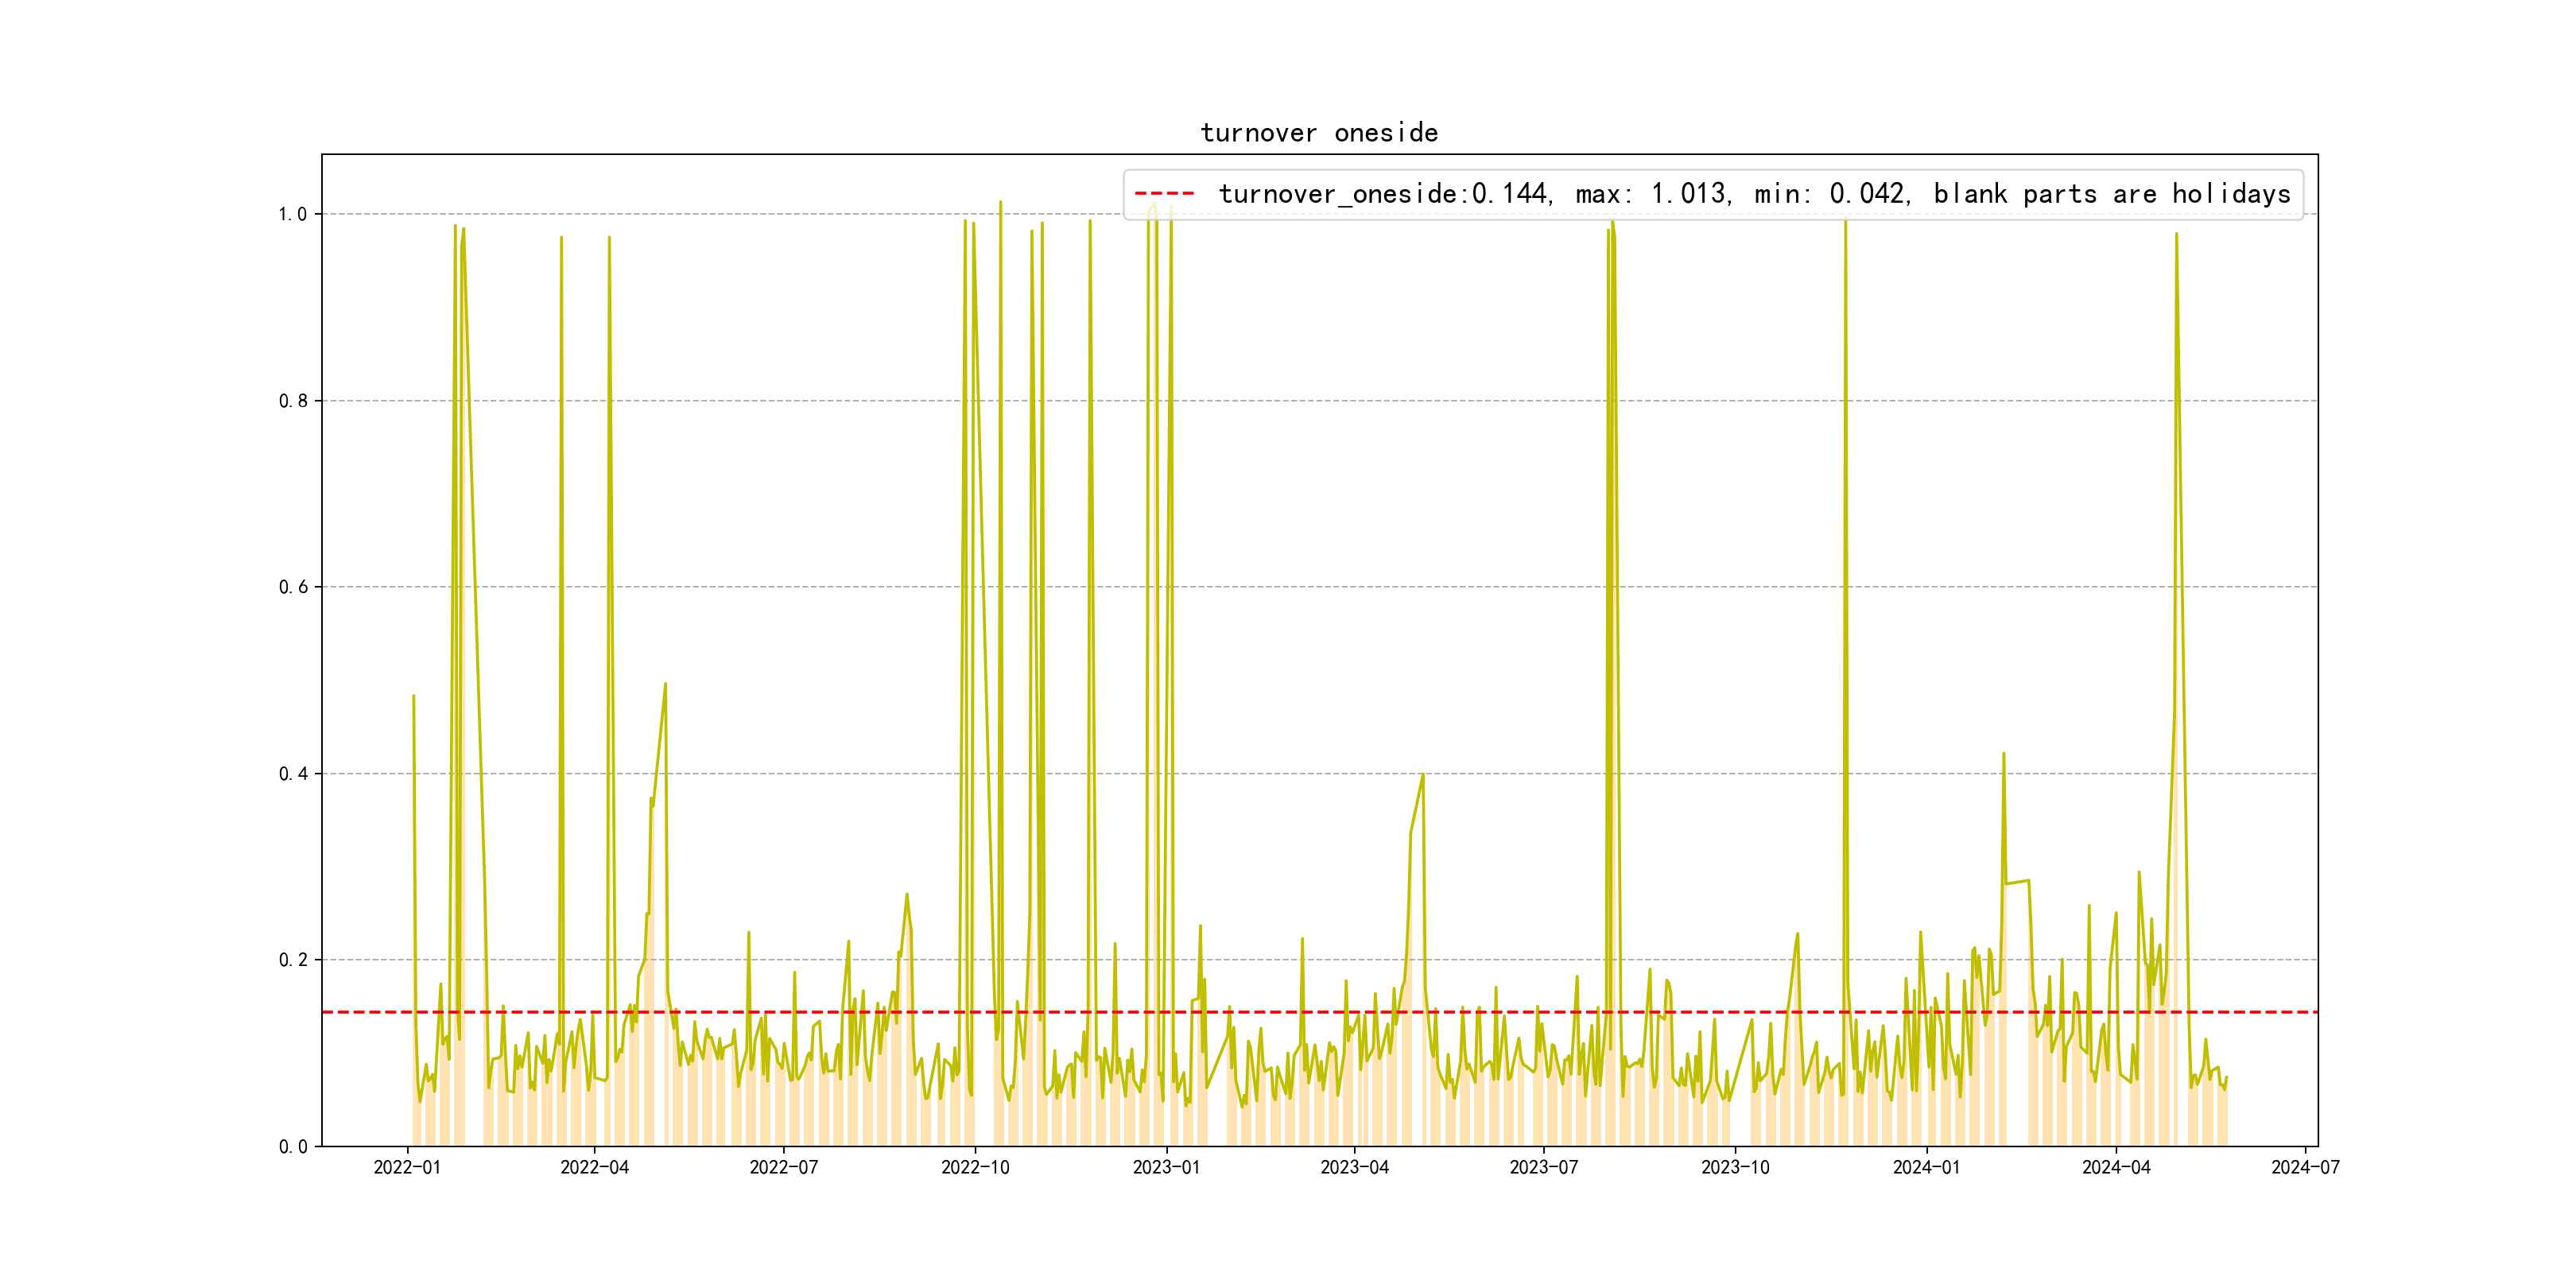2576x1288 pixels.
Task: Click the 2022-07 x-axis label
Action: (x=784, y=1168)
